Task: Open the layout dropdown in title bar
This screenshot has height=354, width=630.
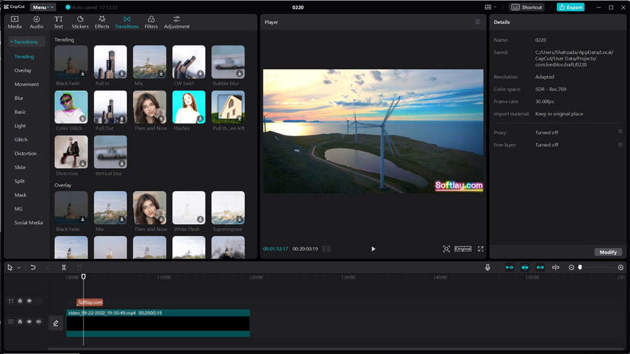Action: coord(490,7)
